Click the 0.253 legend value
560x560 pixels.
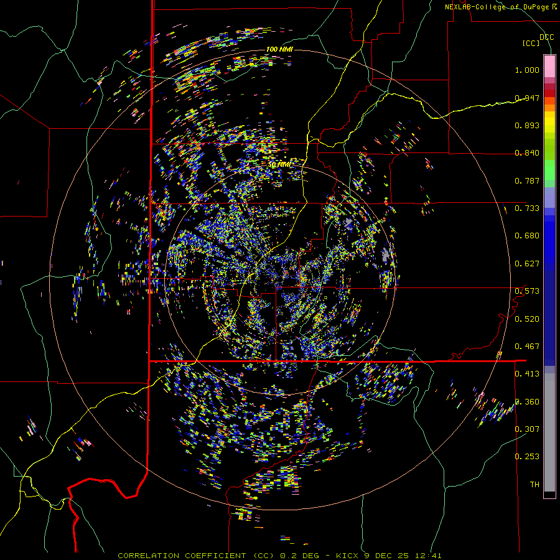click(527, 457)
